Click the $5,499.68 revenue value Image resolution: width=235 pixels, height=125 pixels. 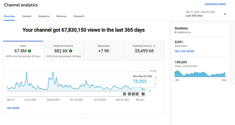click(x=144, y=51)
